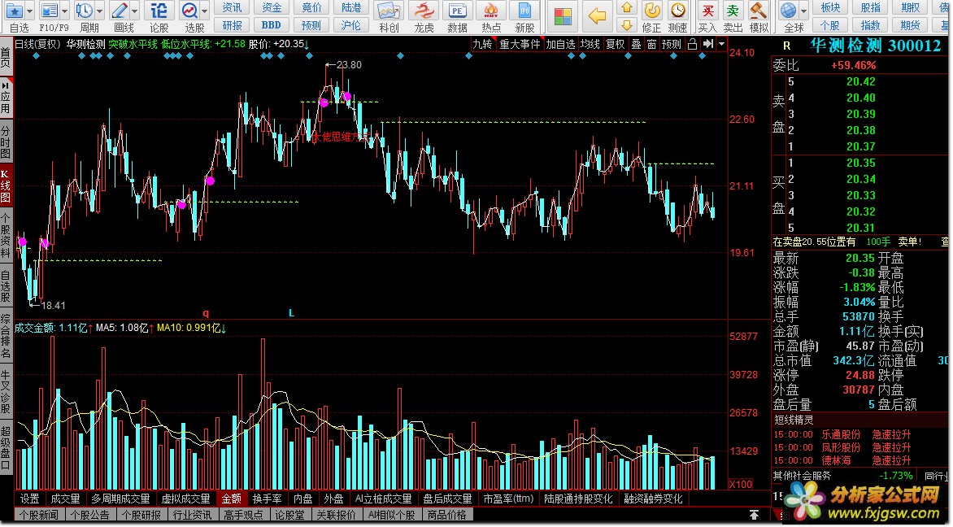The height and width of the screenshot is (527, 953).
Task: Click the 买入 buy icon
Action: (707, 11)
